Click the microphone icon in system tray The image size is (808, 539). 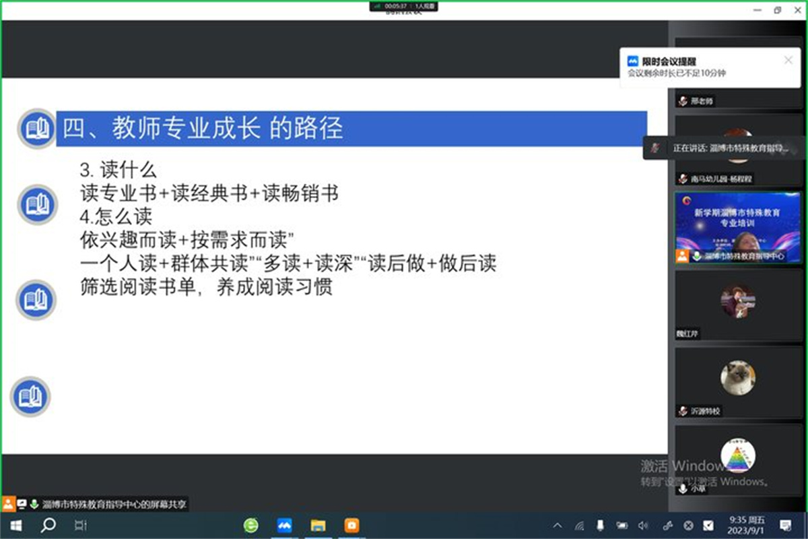[600, 526]
